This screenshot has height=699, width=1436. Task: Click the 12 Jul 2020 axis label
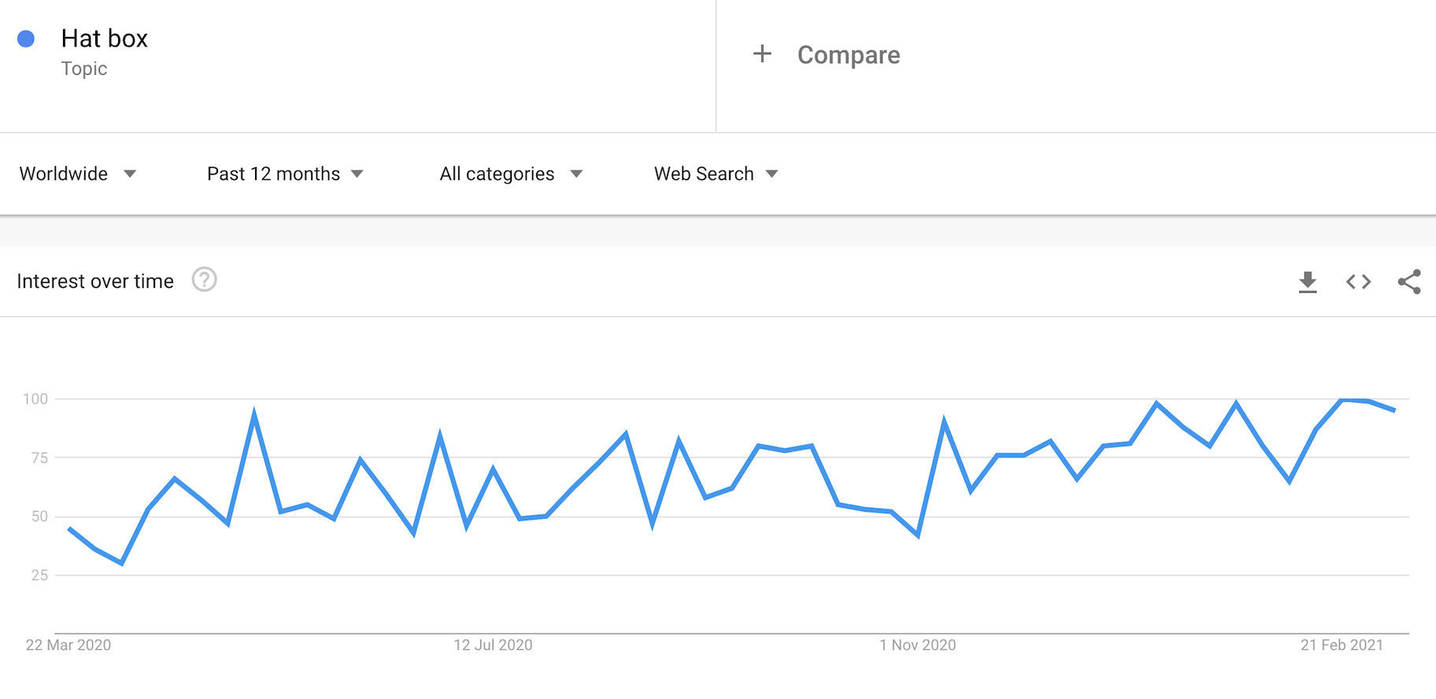[493, 645]
